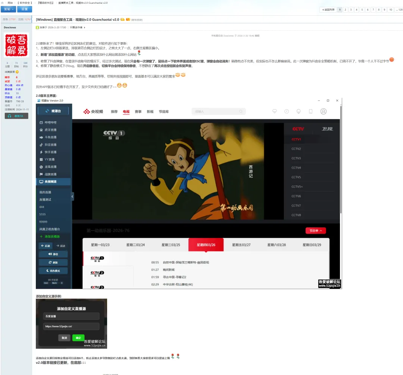
Task: Focus the 央视频 search input field
Action: click(x=219, y=111)
